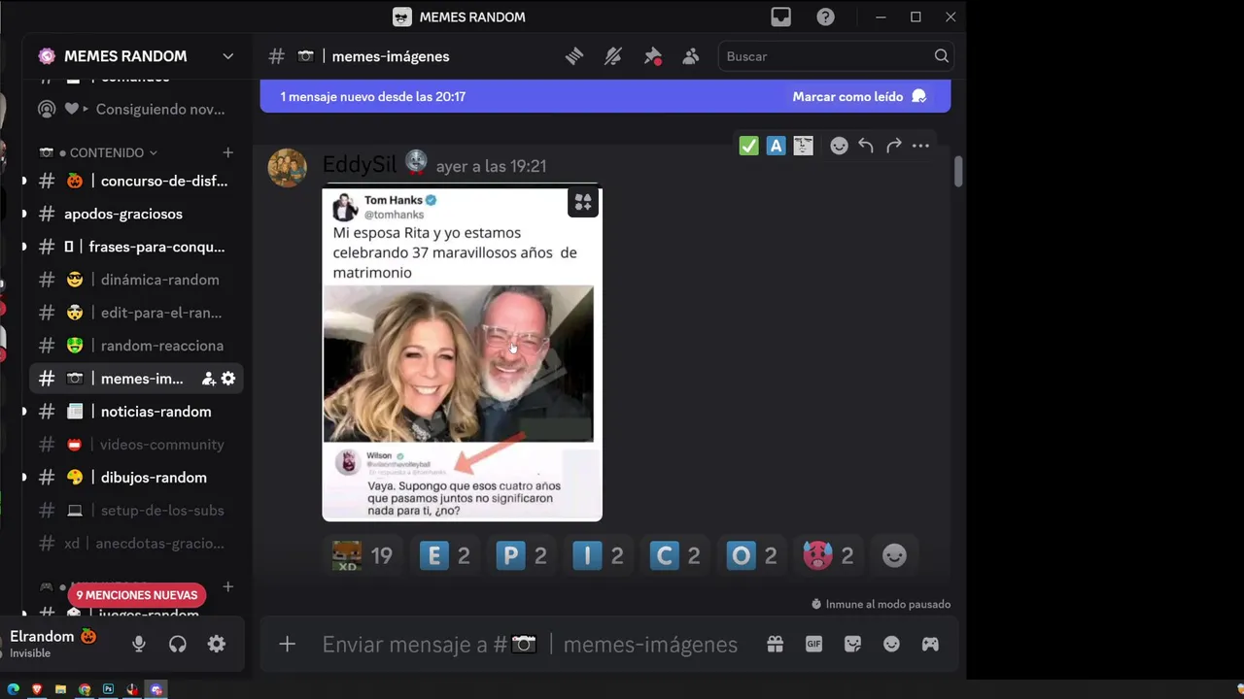This screenshot has width=1244, height=699.
Task: Open edit-para-el-ran channel
Action: point(136,313)
